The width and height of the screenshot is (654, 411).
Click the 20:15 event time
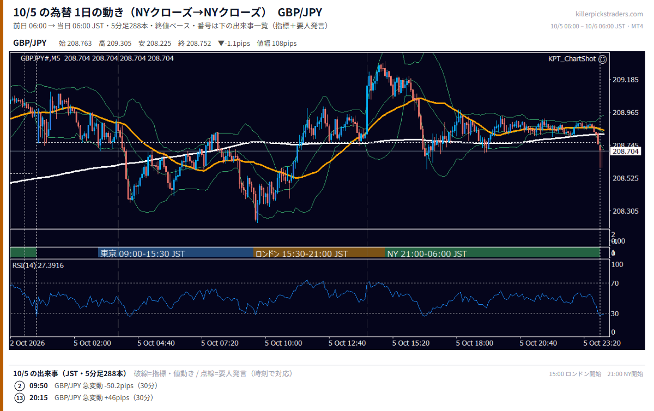tap(38, 398)
